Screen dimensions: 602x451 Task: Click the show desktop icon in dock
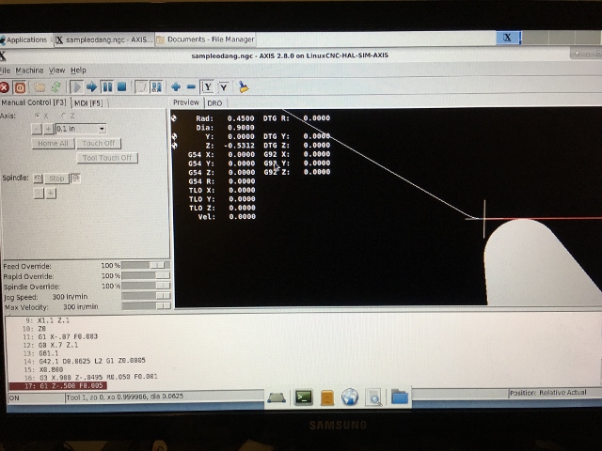pyautogui.click(x=277, y=398)
